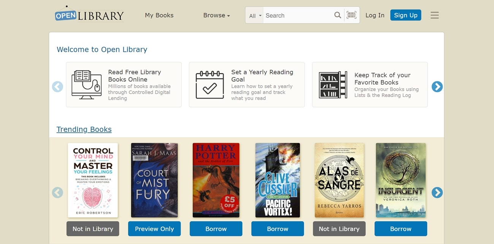Click Preview Only under Court of Mist and Fury
Viewport: 494px width, 244px height.
tap(154, 228)
